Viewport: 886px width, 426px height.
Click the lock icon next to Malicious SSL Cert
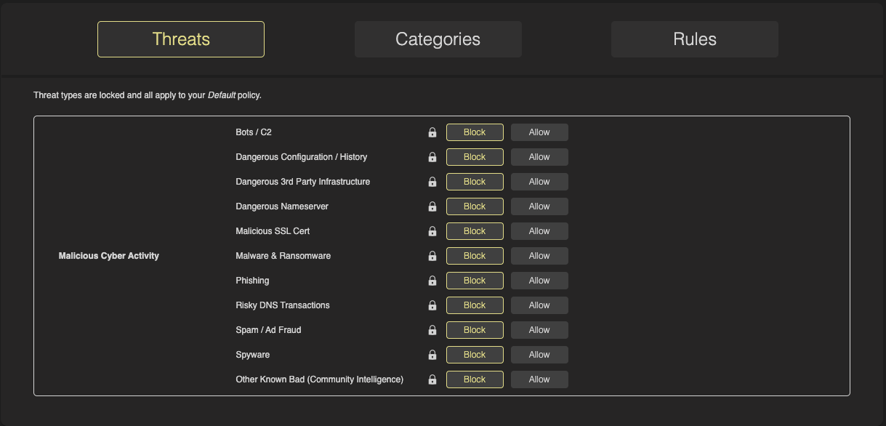pyautogui.click(x=432, y=231)
